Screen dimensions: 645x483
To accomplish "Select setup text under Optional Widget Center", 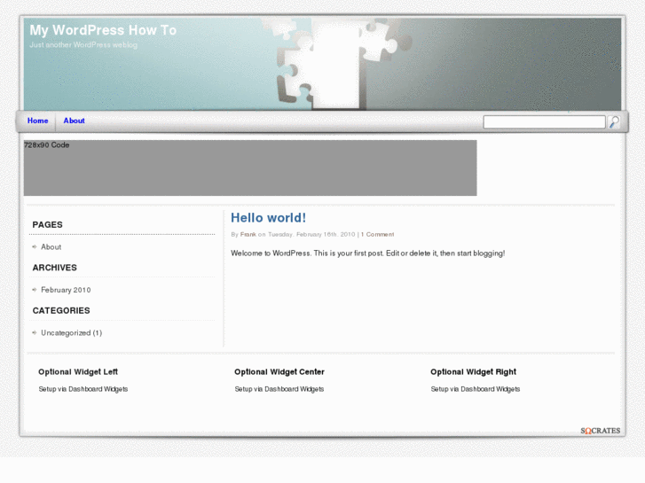I will point(279,389).
